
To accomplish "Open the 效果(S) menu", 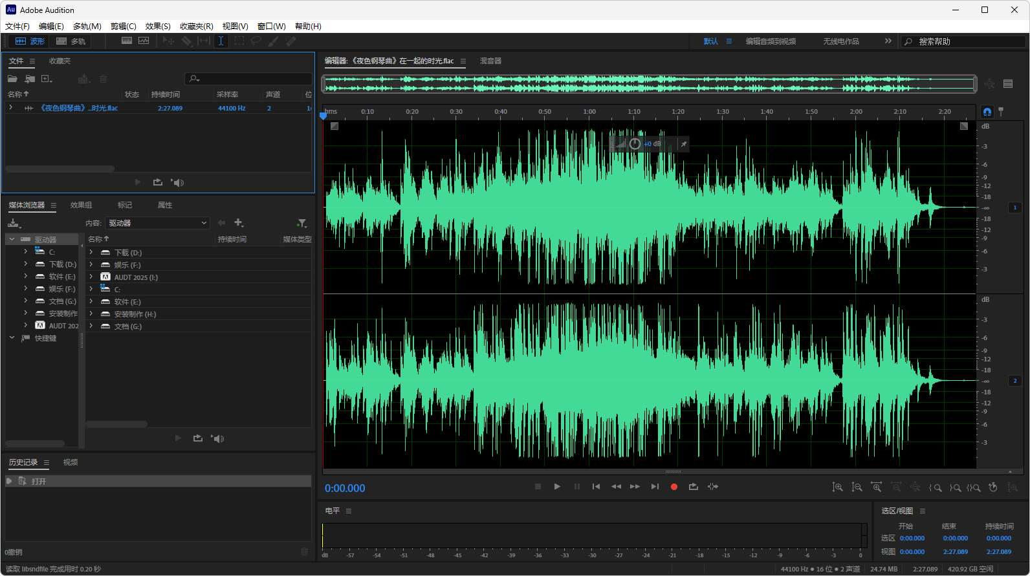I will (x=158, y=27).
